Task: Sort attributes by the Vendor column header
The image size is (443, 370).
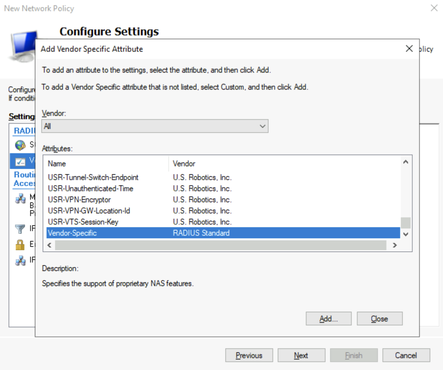Action: click(x=184, y=164)
